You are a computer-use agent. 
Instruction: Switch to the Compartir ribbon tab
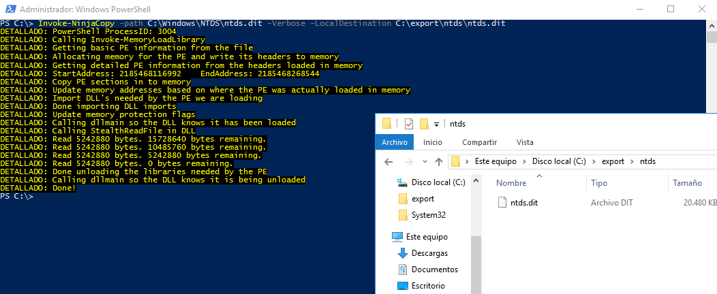coord(479,142)
